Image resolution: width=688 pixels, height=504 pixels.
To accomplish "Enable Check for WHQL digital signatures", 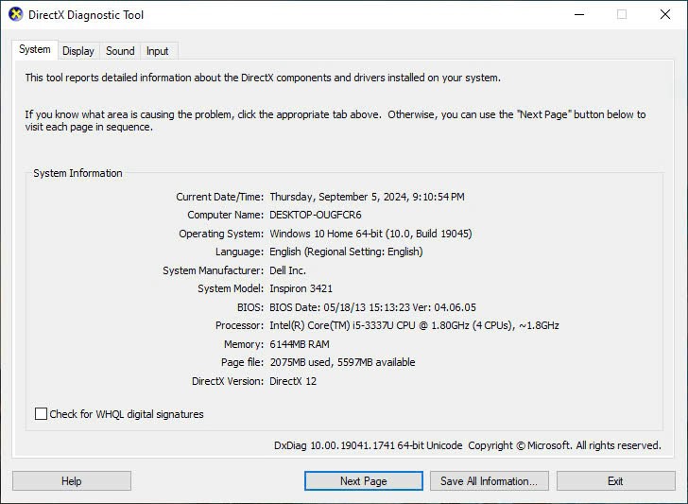I will (41, 414).
